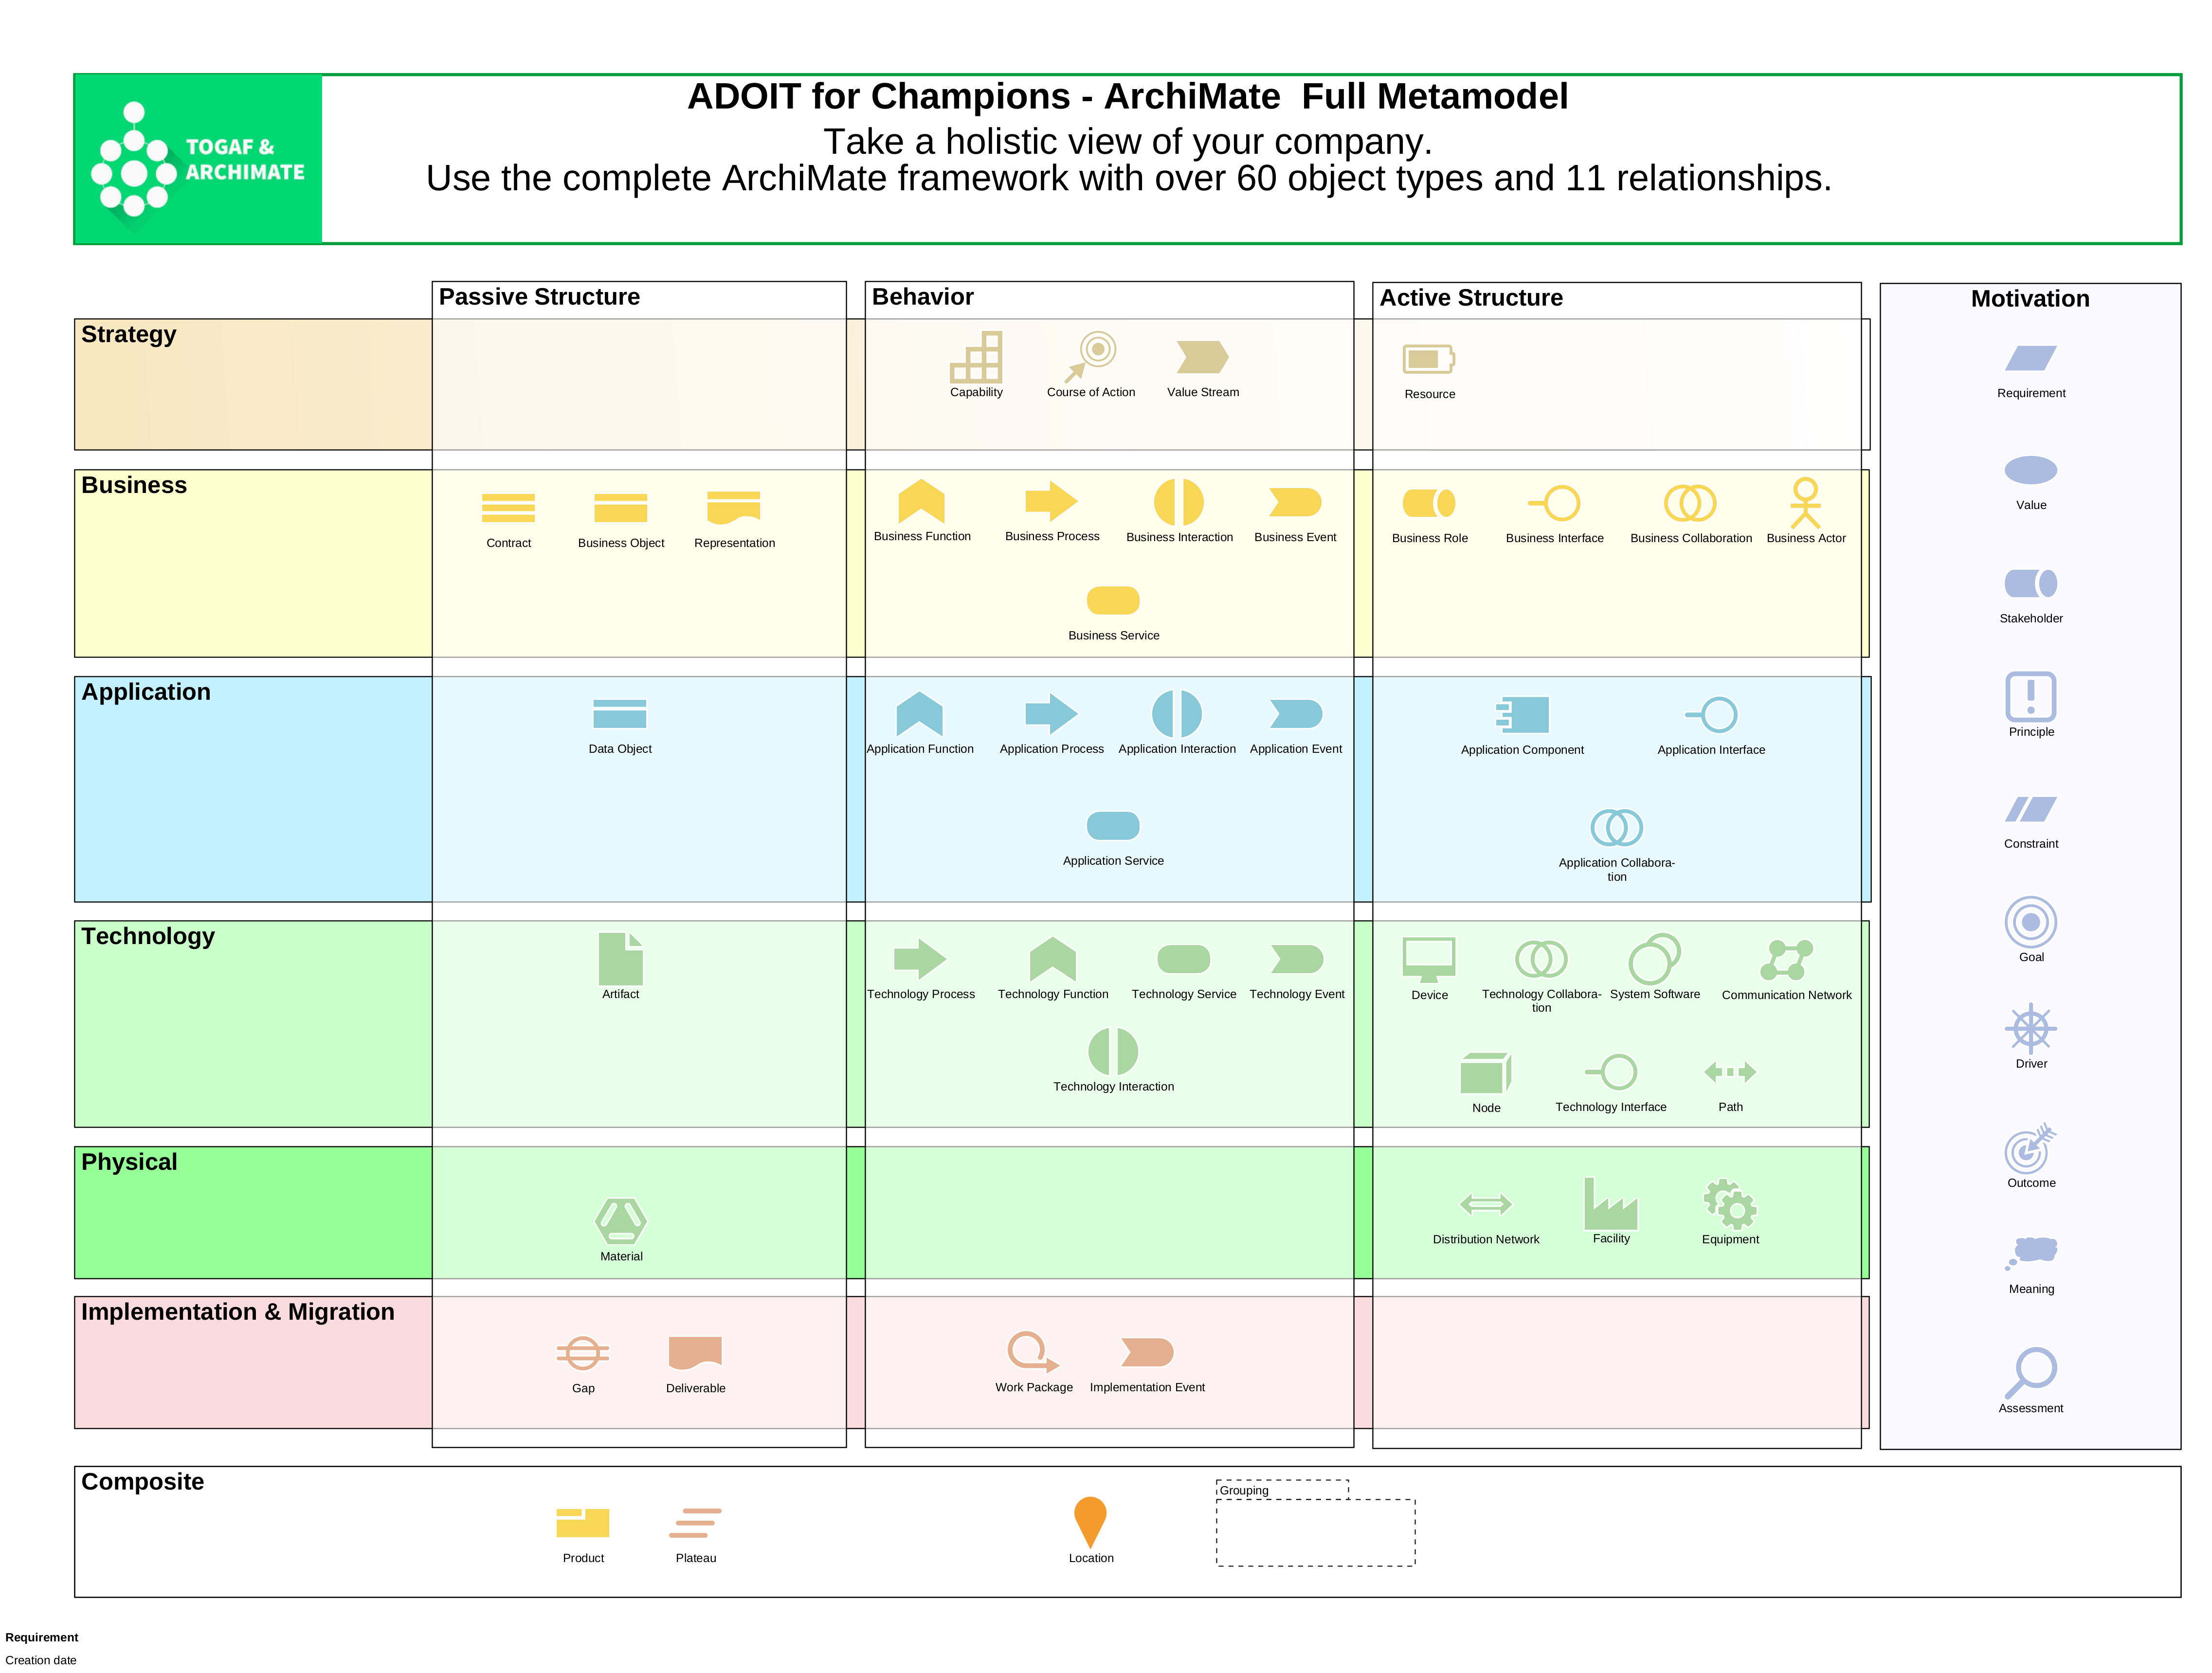
Task: Select the Business Process arrow icon
Action: click(x=1051, y=501)
